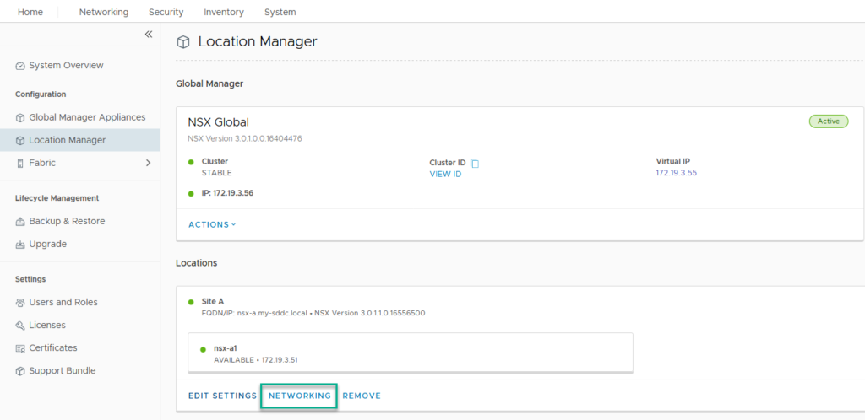Image resolution: width=865 pixels, height=420 pixels.
Task: Copy the Cluster ID with copy icon
Action: click(x=475, y=163)
